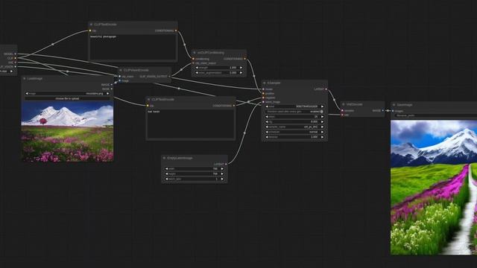Click the unCLIPConditioning node title

210,53
